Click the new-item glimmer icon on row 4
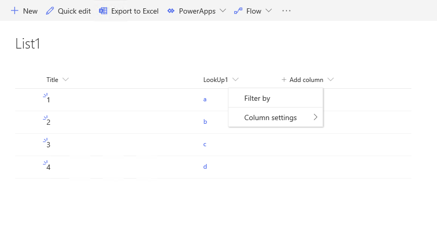The image size is (437, 247). coord(45,163)
